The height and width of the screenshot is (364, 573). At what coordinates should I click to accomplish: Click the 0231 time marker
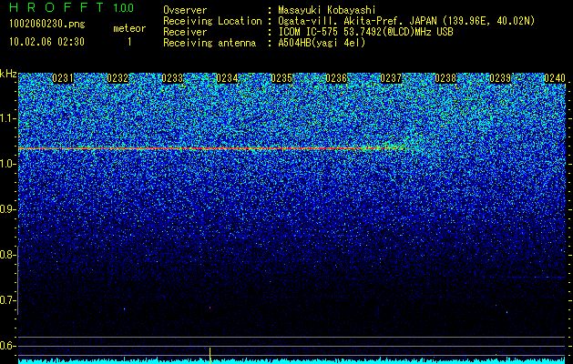click(x=63, y=78)
